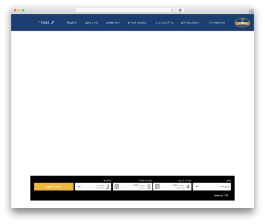Expand the guests dropdown showing 2
Image resolution: width=265 pixels, height=224 pixels.
(93, 186)
